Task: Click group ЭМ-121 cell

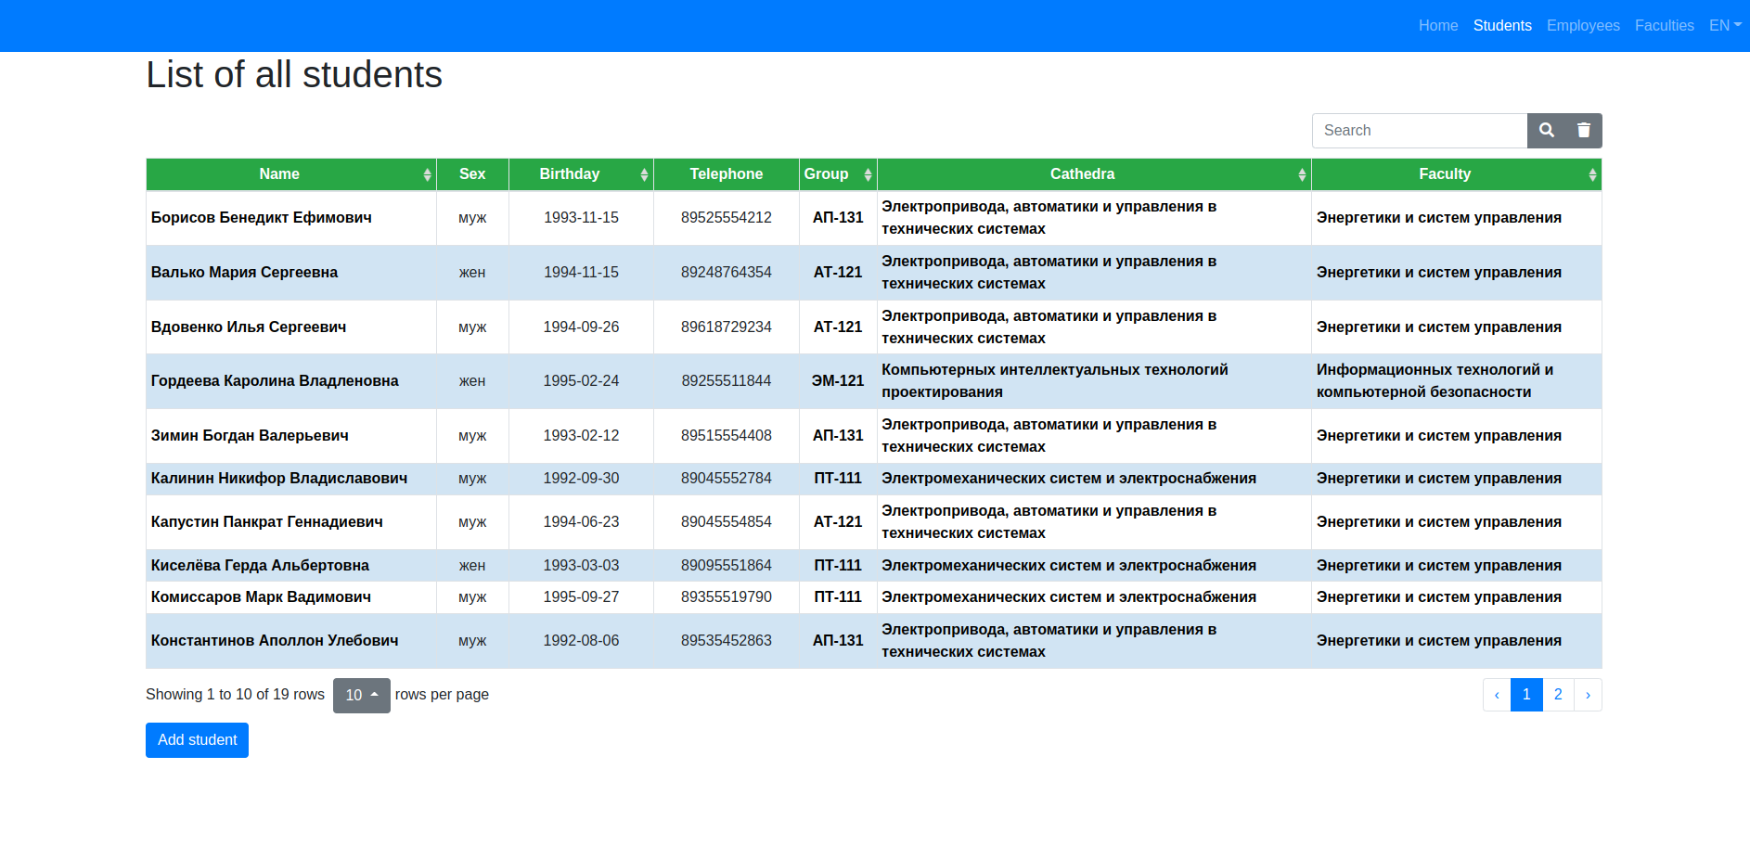Action: click(x=838, y=381)
